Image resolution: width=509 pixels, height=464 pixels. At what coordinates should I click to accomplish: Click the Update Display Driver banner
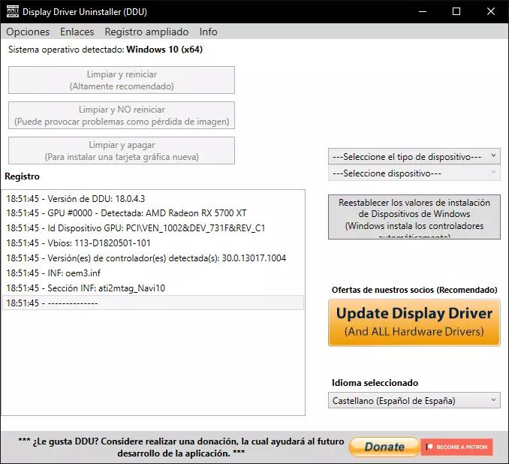coord(414,321)
